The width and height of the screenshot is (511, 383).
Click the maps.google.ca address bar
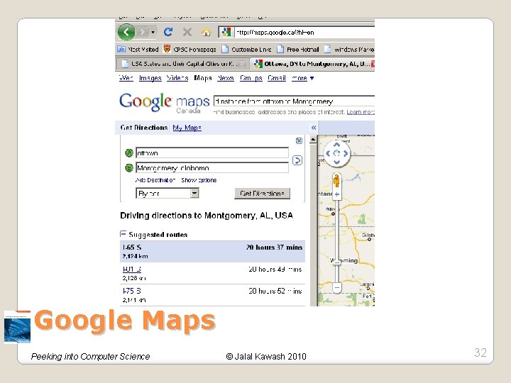(297, 32)
